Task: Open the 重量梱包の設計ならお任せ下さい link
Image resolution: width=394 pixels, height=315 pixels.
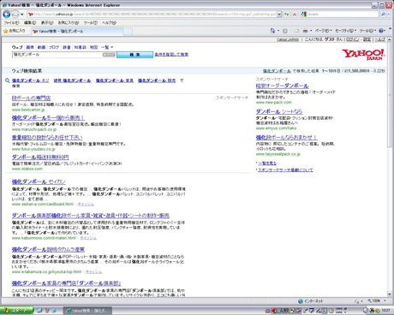Action: [x=47, y=137]
